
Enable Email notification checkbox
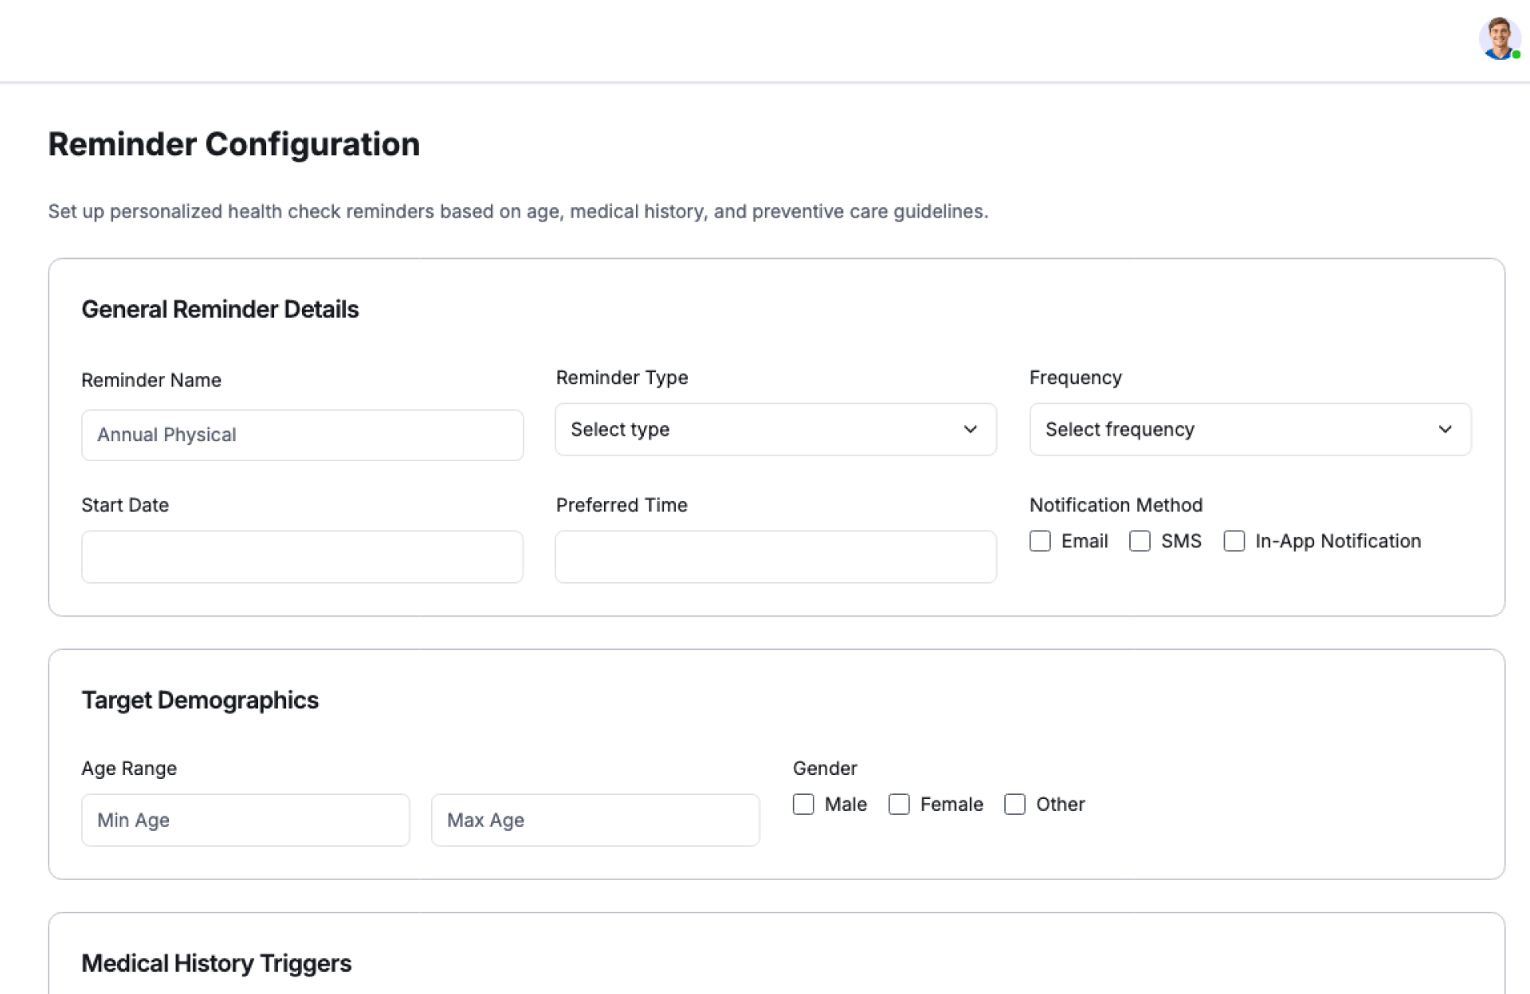pos(1040,541)
